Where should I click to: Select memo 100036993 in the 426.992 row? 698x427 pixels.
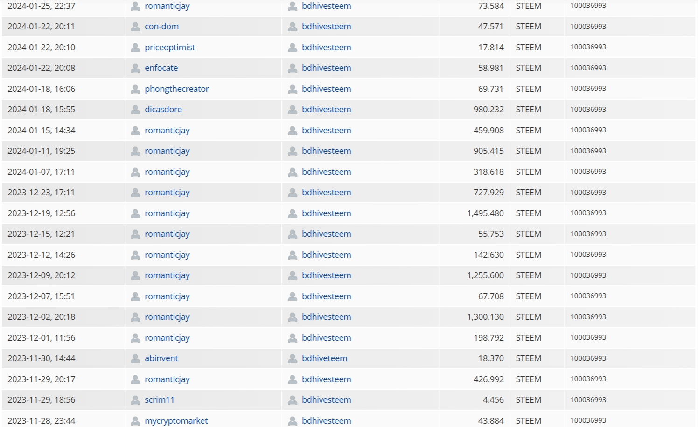(x=588, y=379)
